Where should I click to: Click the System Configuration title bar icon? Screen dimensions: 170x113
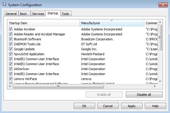(5, 5)
